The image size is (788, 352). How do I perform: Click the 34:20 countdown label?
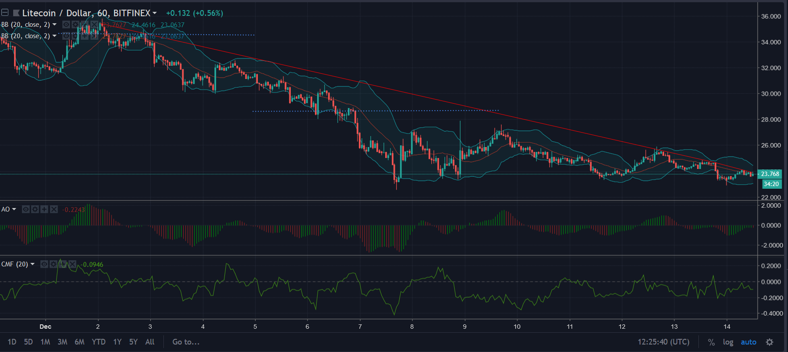point(771,184)
